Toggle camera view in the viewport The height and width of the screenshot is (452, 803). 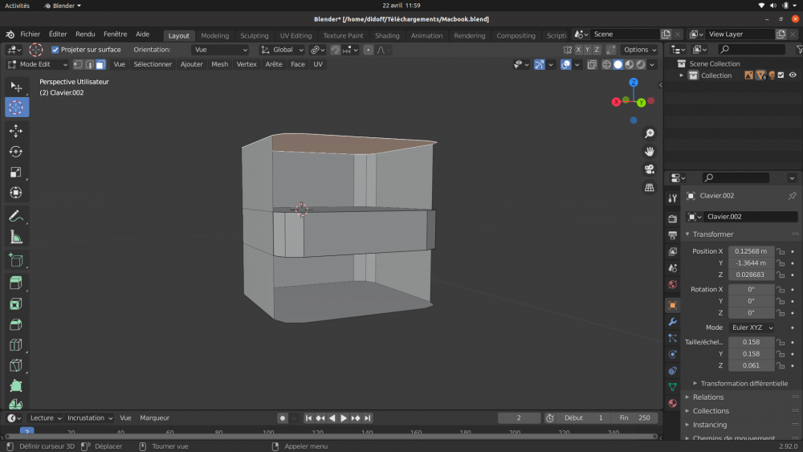click(x=649, y=169)
